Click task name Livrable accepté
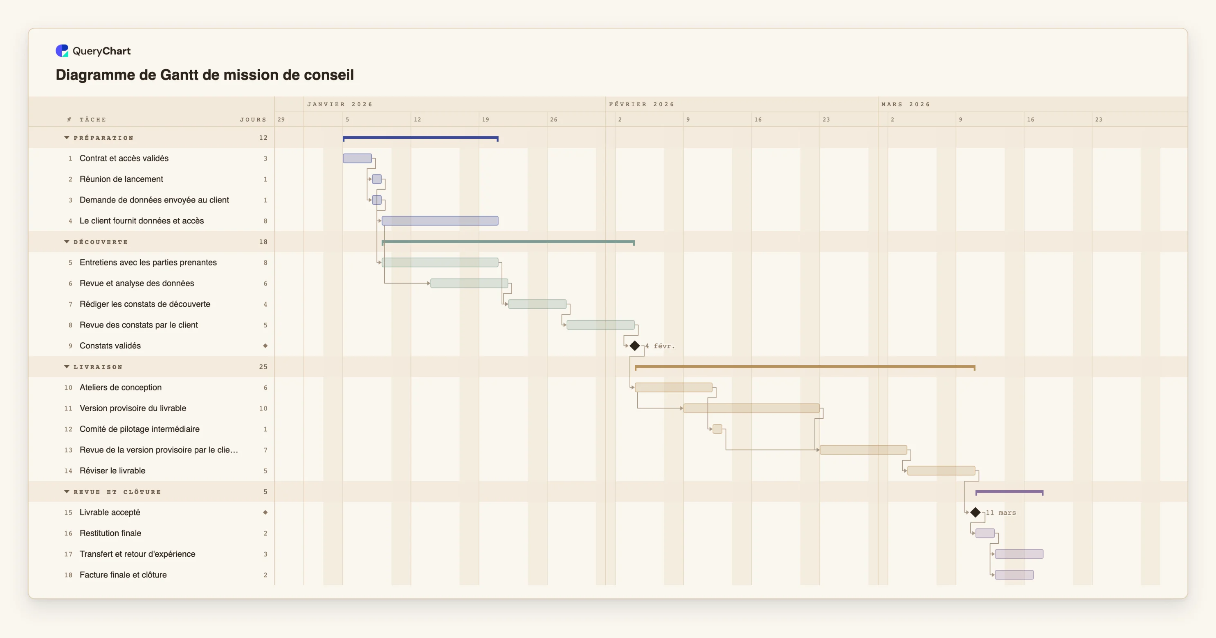This screenshot has width=1216, height=638. [110, 513]
